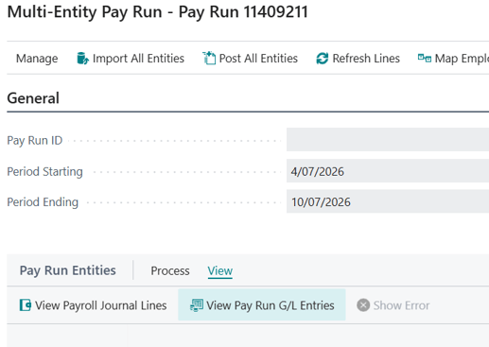Click the View Pay Run G/L Entries icon
The image size is (489, 347).
coord(197,305)
